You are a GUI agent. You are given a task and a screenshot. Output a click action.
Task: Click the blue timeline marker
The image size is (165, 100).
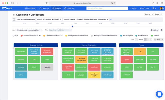click(73, 26)
